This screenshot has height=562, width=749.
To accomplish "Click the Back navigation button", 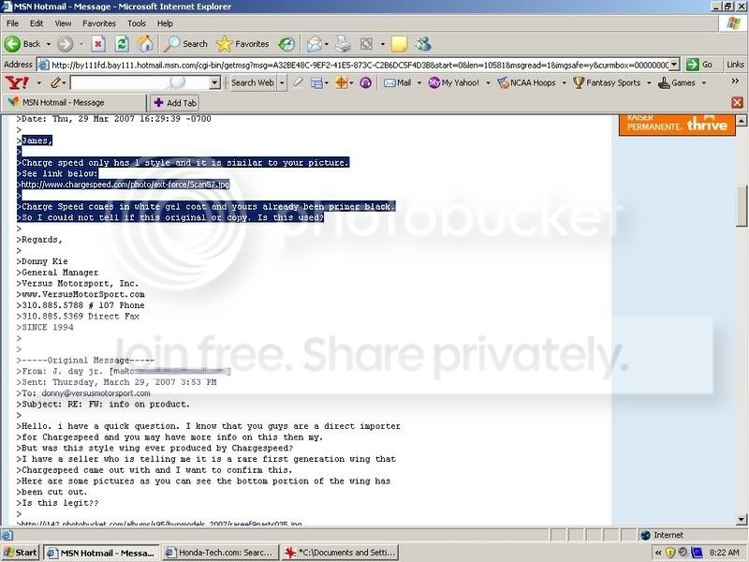I will pos(23,44).
